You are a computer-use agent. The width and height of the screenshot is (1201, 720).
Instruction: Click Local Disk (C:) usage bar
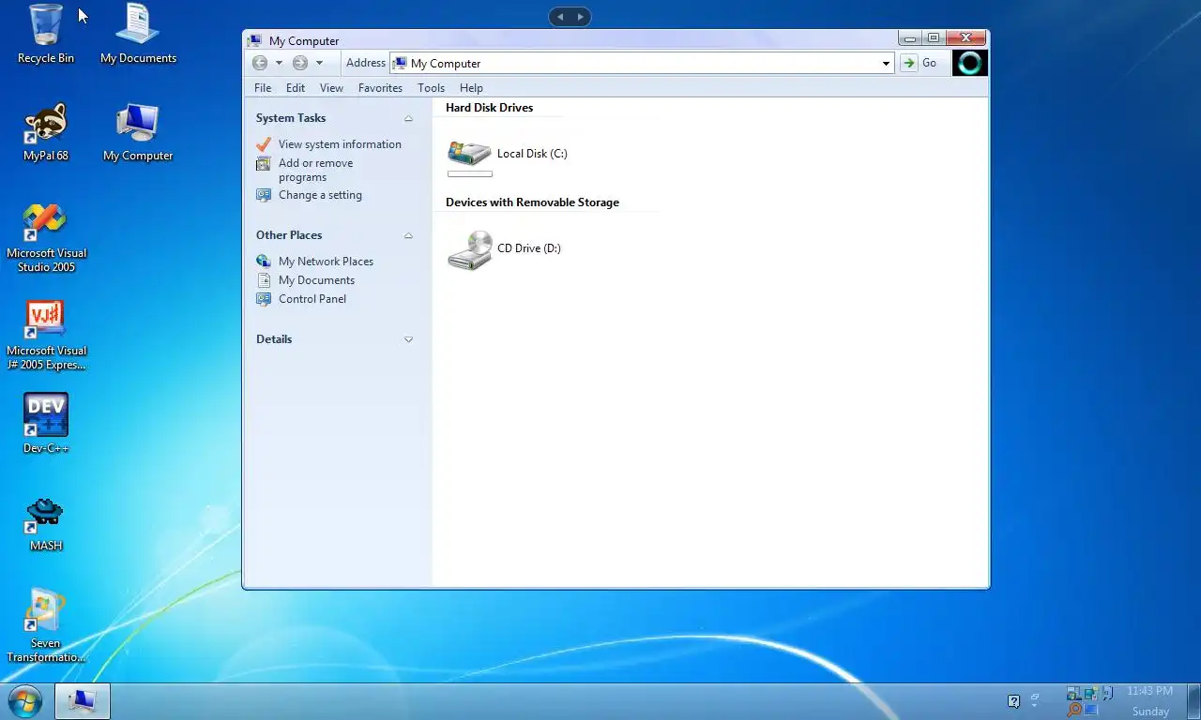point(470,173)
